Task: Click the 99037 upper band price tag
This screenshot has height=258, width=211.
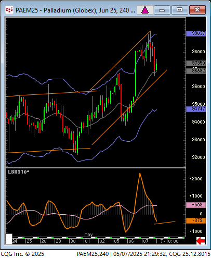Action: click(196, 33)
